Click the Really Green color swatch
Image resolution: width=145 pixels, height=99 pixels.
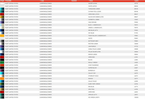2,62
